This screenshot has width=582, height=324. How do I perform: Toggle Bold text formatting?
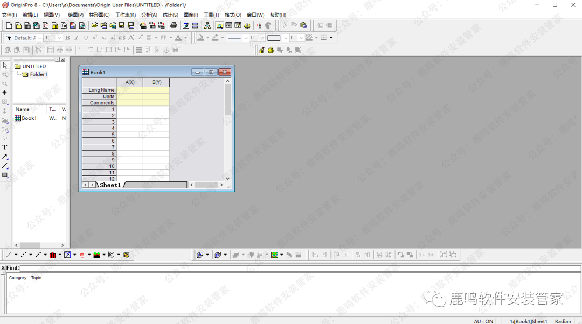tap(67, 38)
